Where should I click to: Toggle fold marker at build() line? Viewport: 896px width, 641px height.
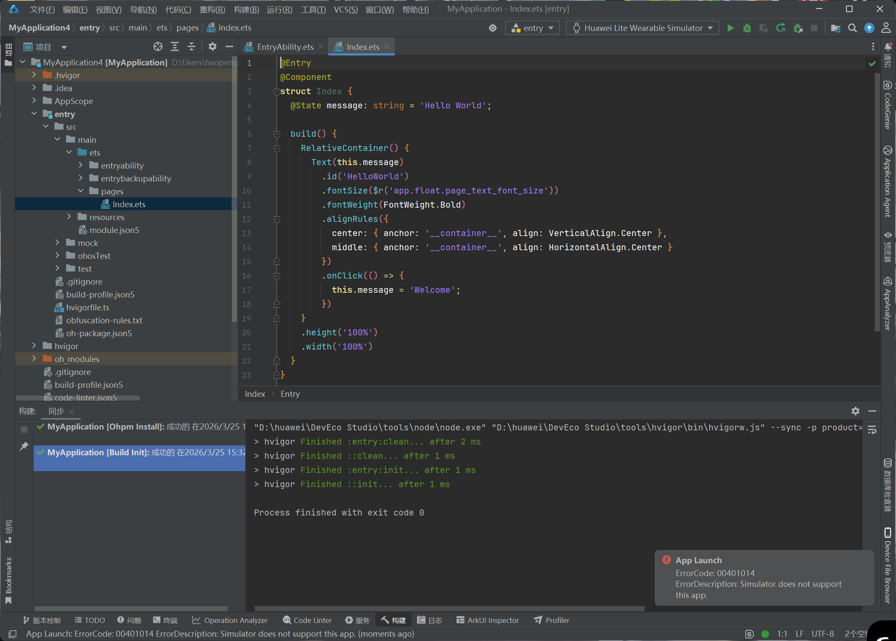277,134
